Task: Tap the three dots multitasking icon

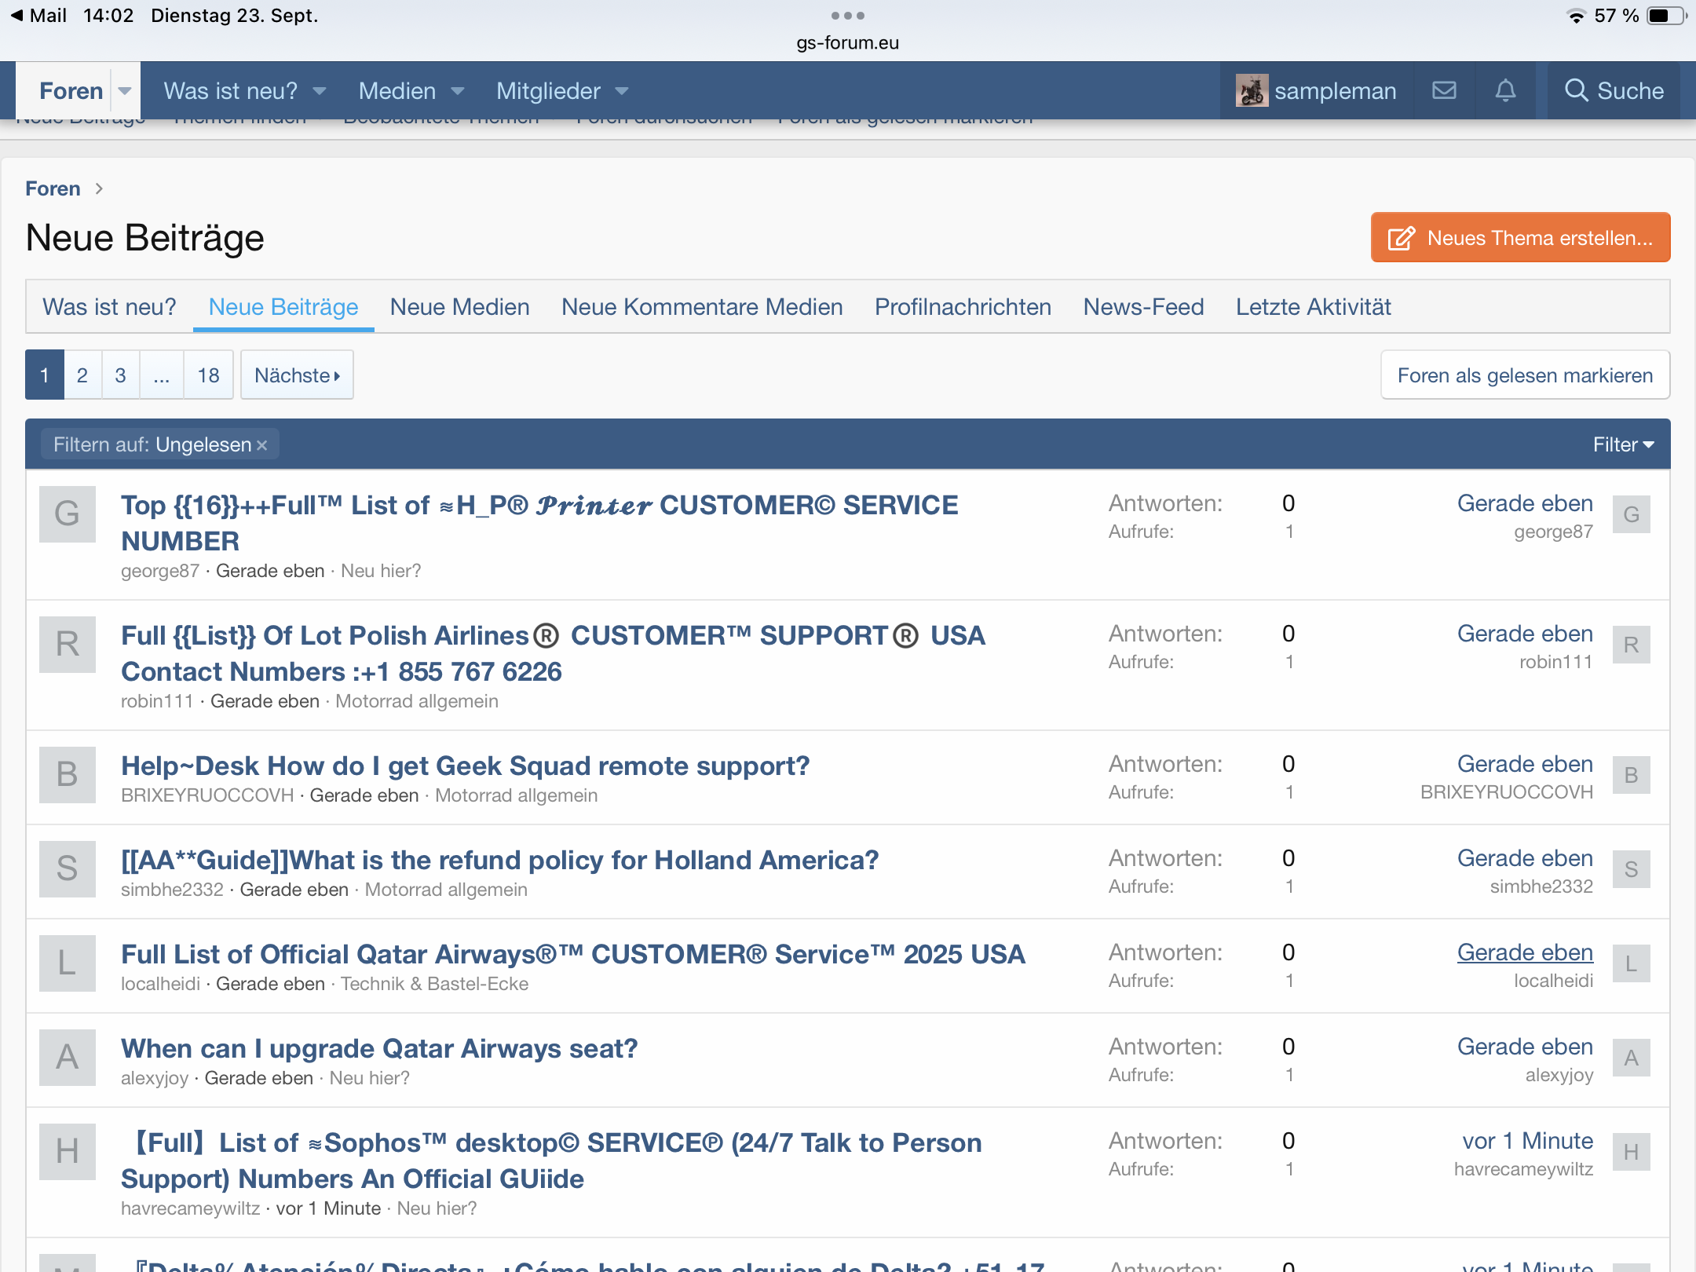Action: coord(847,16)
